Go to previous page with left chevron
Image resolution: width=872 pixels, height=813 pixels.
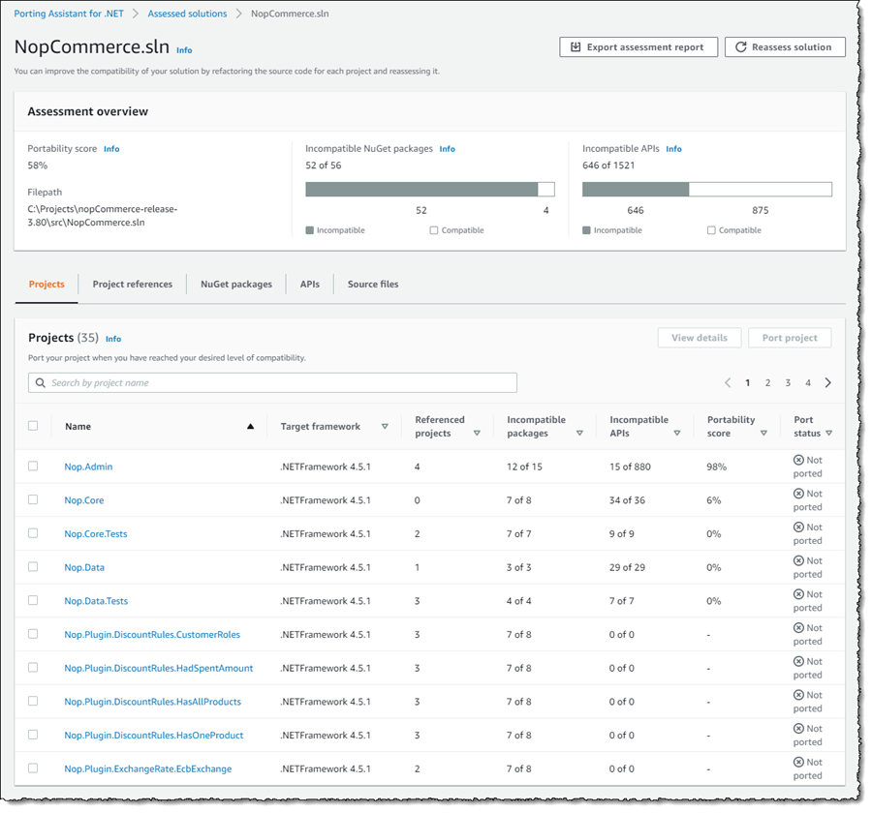tap(728, 383)
